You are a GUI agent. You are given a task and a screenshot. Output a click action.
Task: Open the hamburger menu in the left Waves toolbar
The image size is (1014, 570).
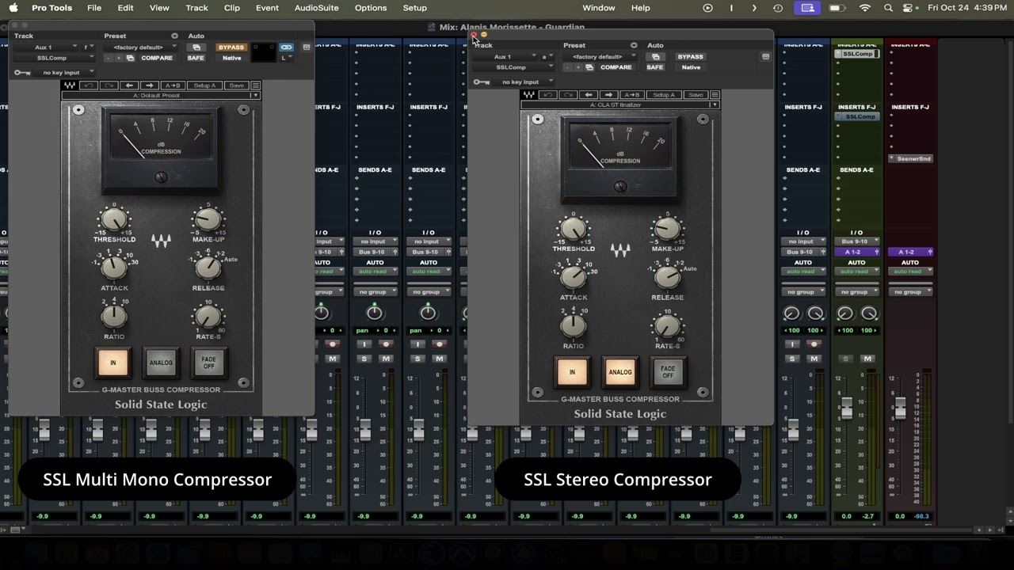point(255,85)
